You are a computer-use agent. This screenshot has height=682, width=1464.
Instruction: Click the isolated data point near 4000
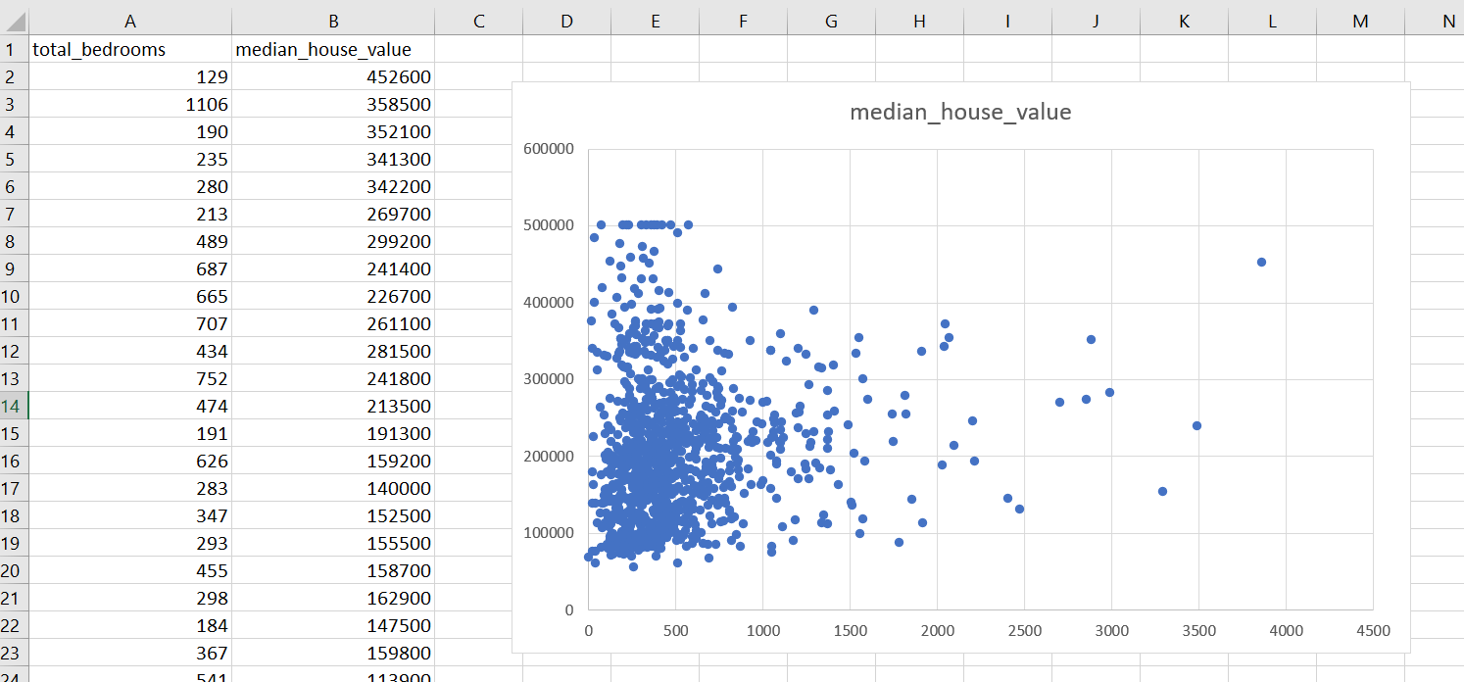tap(1262, 262)
